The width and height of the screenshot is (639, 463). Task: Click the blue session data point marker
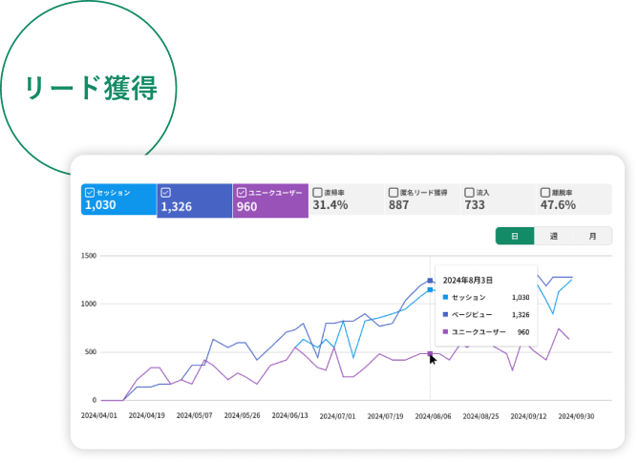click(430, 290)
